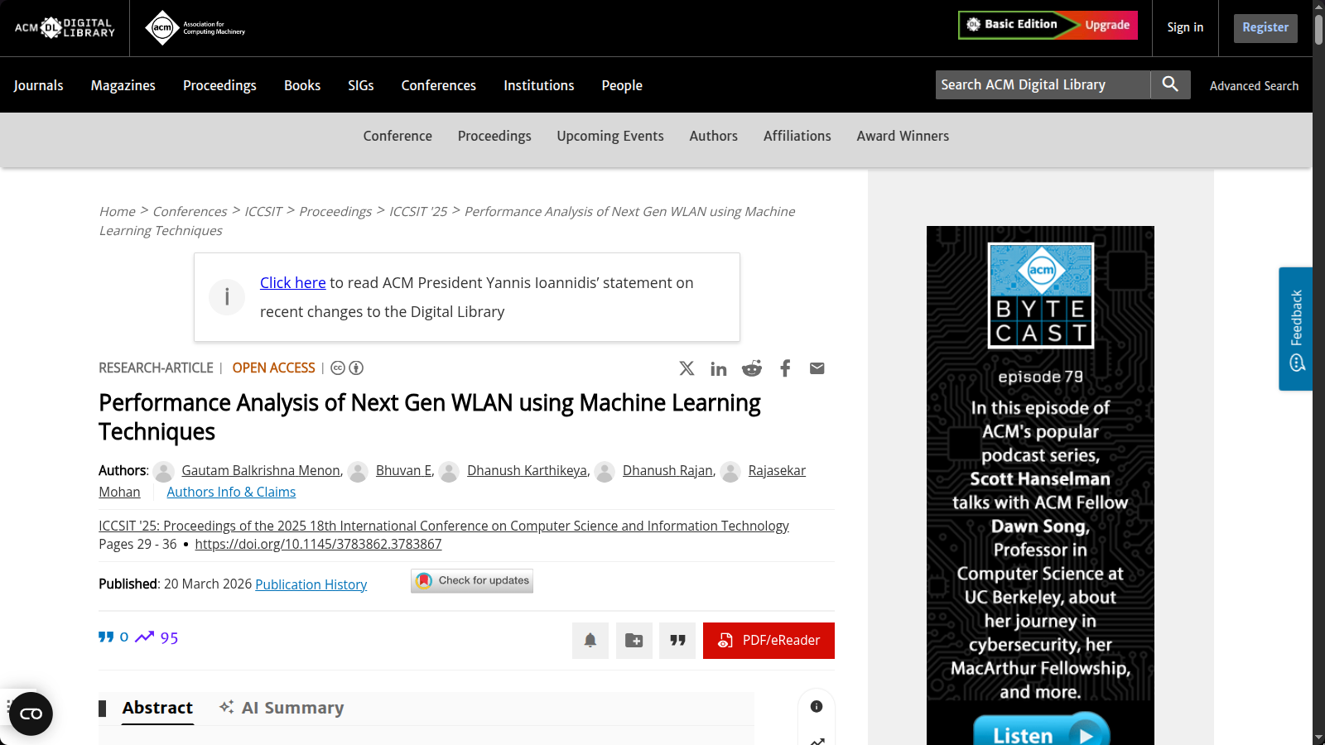Click the Check for updates button

point(472,581)
